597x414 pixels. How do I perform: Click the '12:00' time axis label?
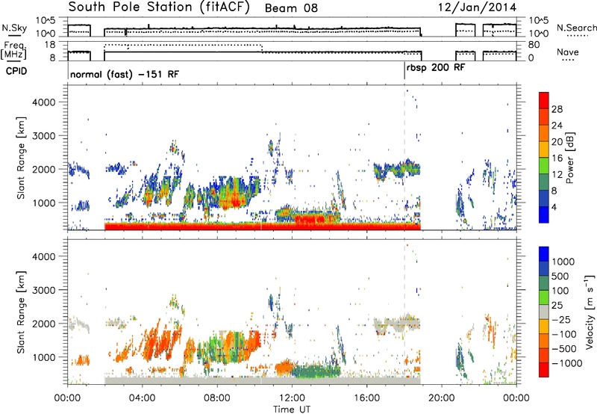292,398
